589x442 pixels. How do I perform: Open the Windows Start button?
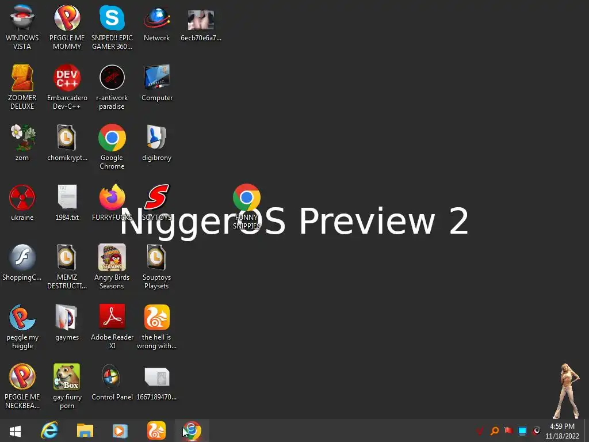click(15, 430)
